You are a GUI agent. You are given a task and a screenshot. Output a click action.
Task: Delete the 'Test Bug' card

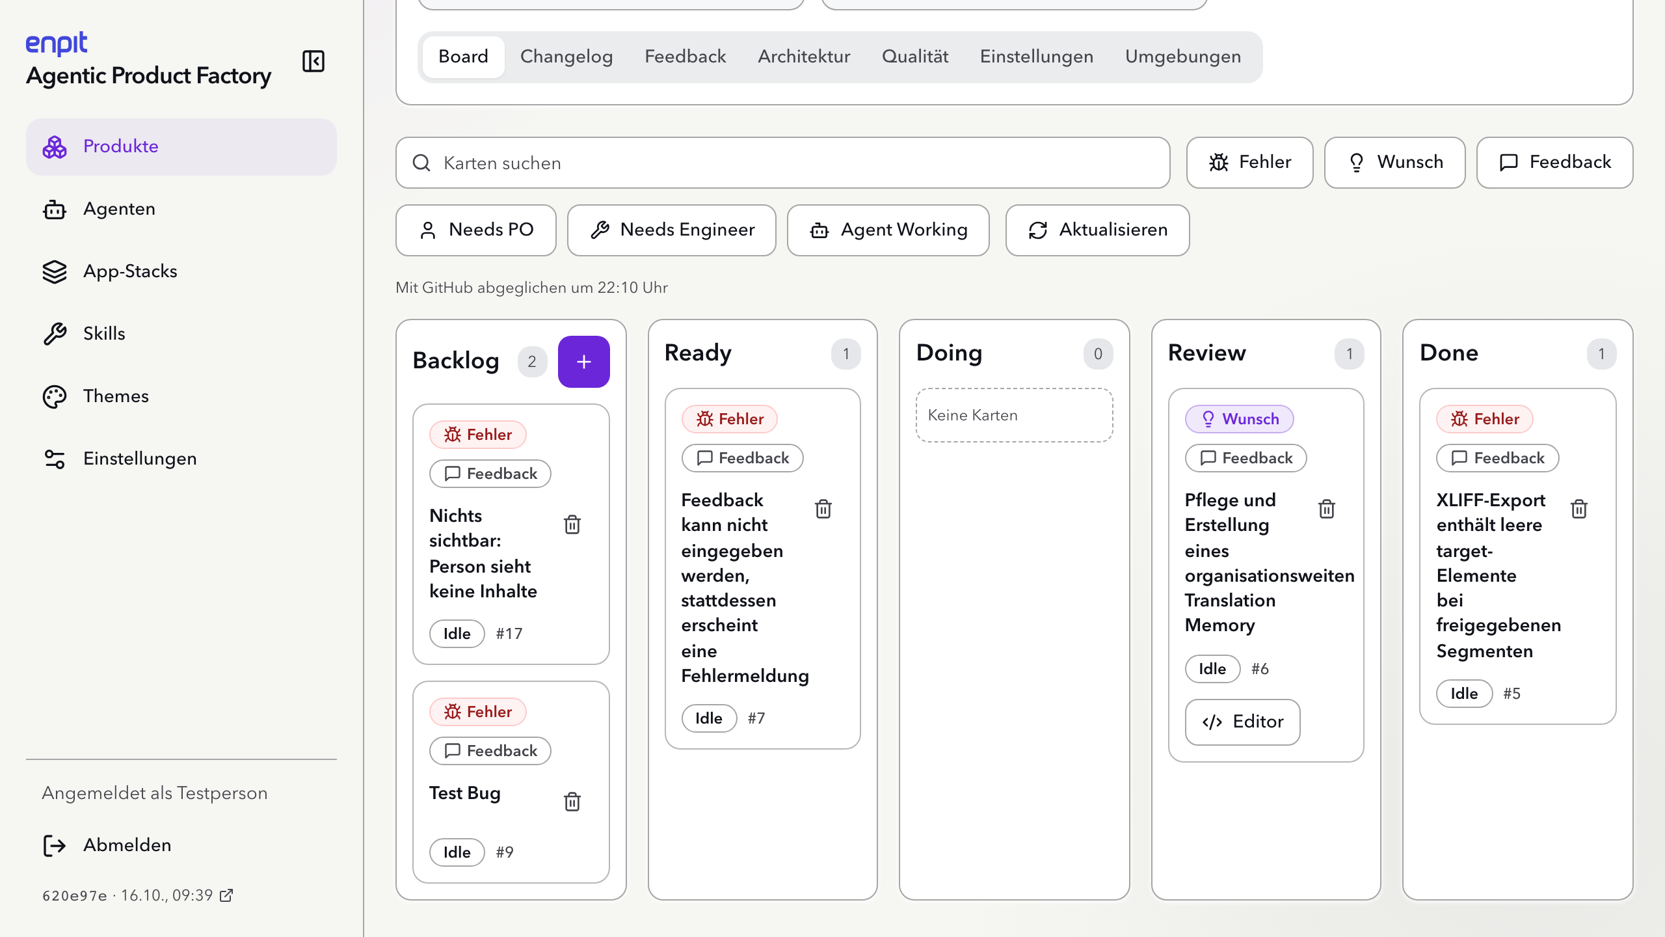click(x=572, y=802)
